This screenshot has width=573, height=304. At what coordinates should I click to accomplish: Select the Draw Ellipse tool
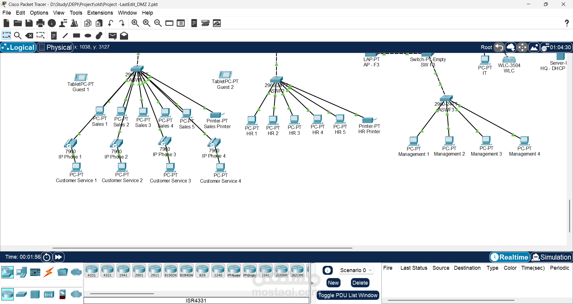point(88,36)
